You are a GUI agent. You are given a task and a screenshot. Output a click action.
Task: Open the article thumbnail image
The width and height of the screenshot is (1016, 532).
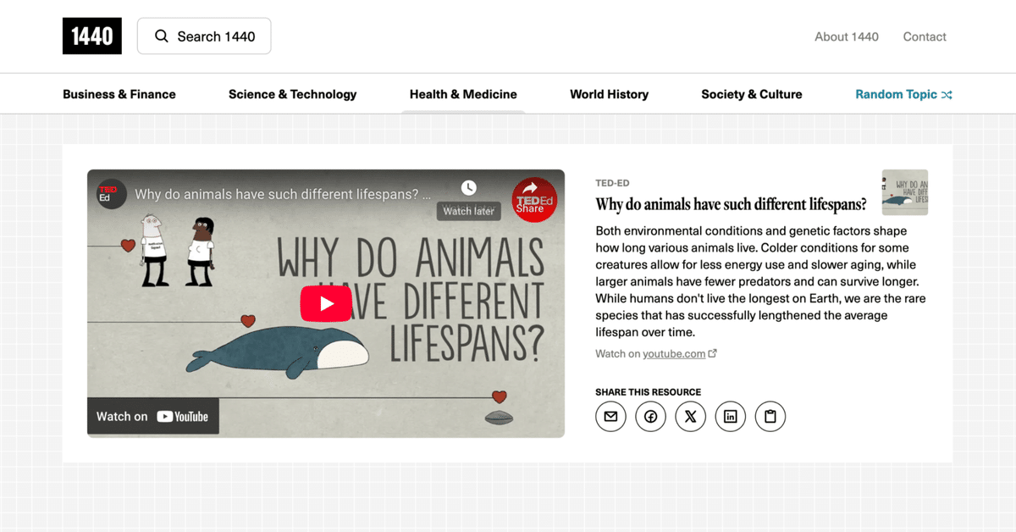(x=905, y=192)
